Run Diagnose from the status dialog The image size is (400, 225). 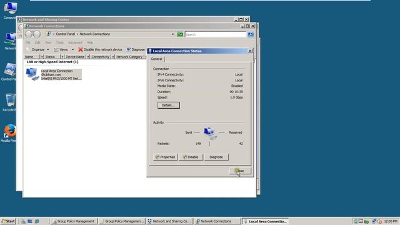click(216, 157)
